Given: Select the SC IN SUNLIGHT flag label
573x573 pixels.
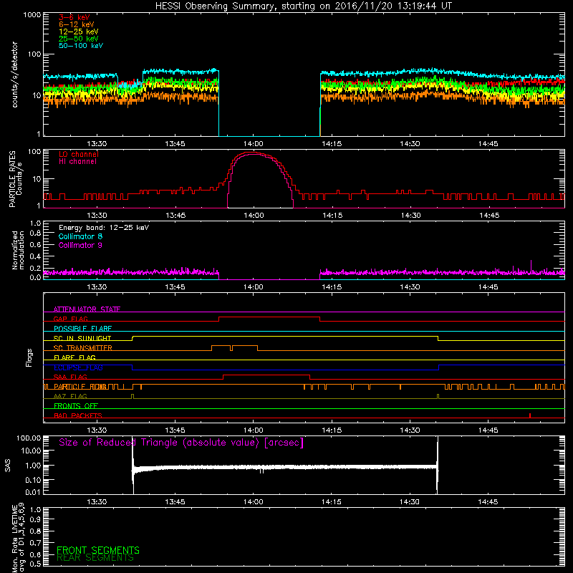Looking at the screenshot, I should point(82,338).
